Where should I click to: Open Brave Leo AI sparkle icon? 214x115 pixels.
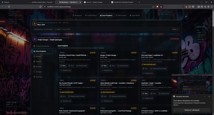(205, 7)
